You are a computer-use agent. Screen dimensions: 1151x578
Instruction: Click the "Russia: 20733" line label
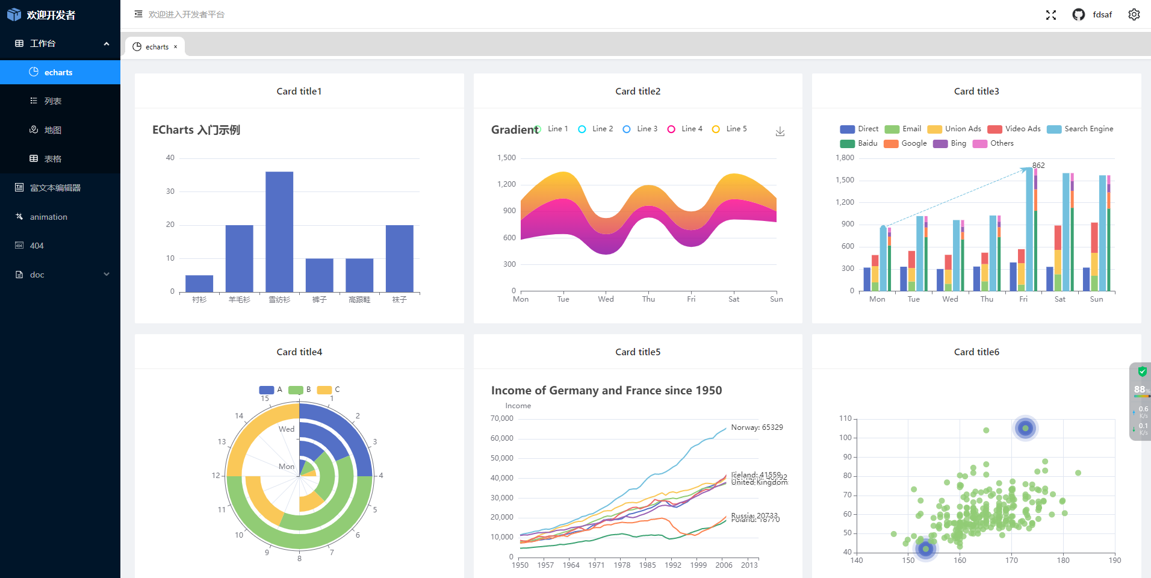tap(754, 515)
